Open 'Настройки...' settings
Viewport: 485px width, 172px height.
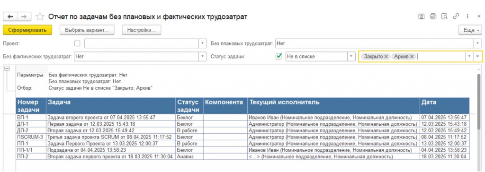click(141, 30)
